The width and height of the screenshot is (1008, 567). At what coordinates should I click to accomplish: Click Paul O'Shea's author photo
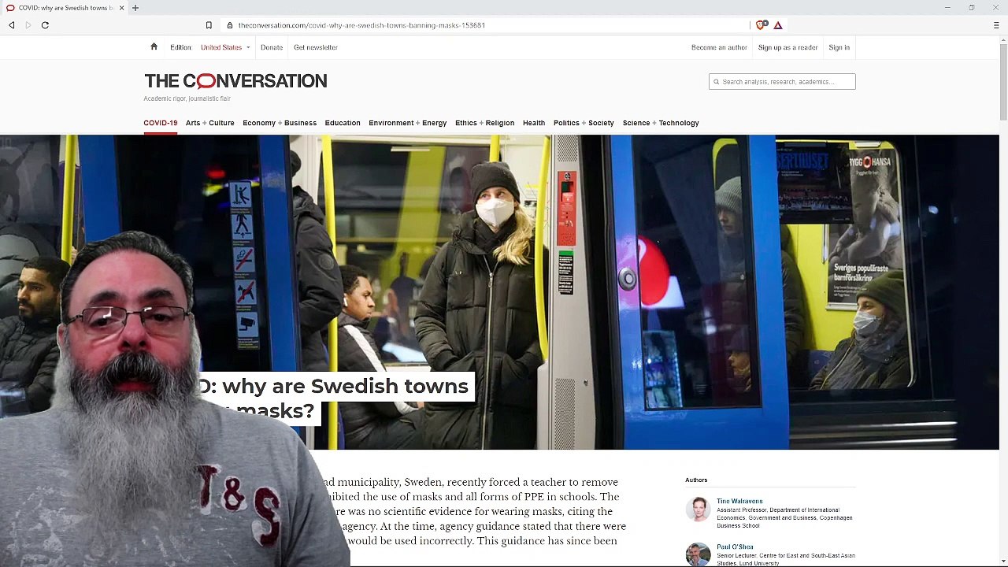698,554
